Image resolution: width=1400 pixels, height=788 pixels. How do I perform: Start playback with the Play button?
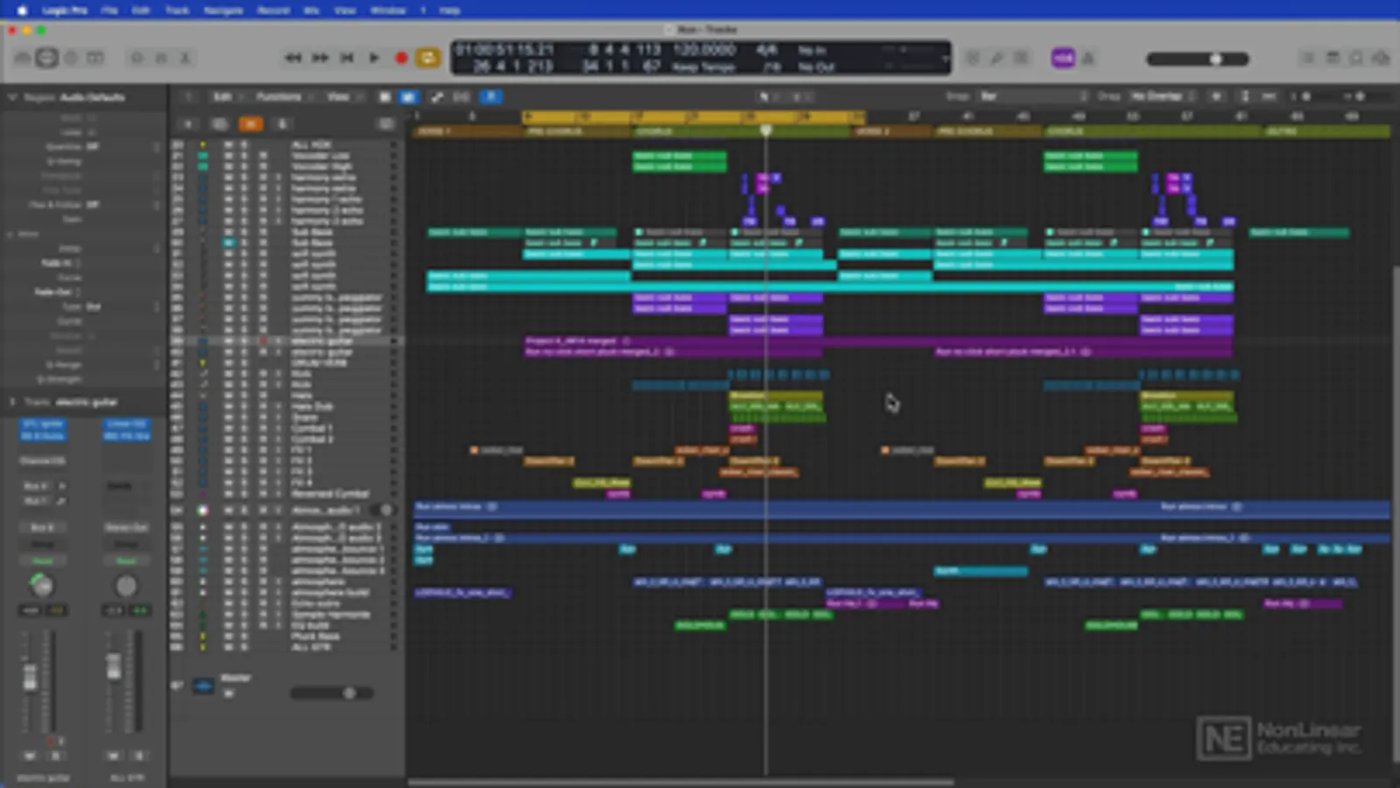pyautogui.click(x=374, y=58)
